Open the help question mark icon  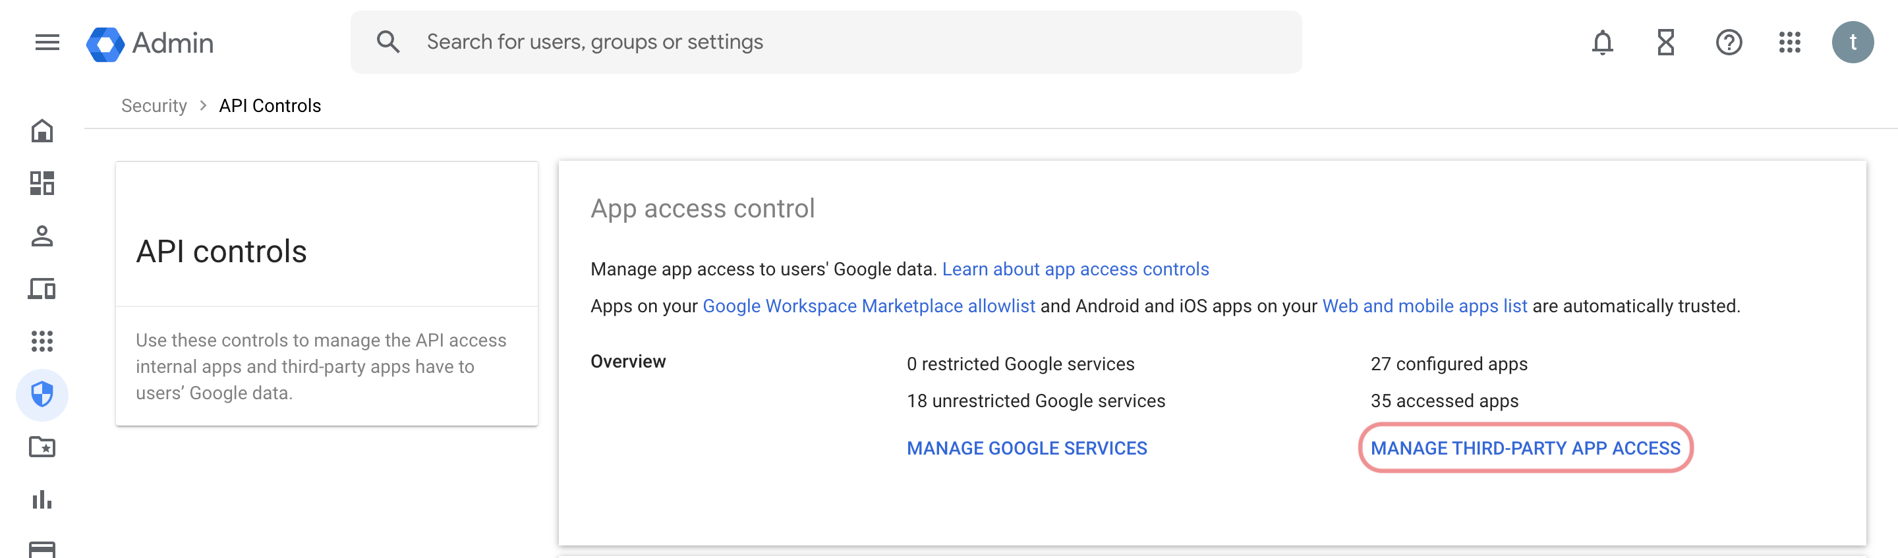pos(1728,43)
